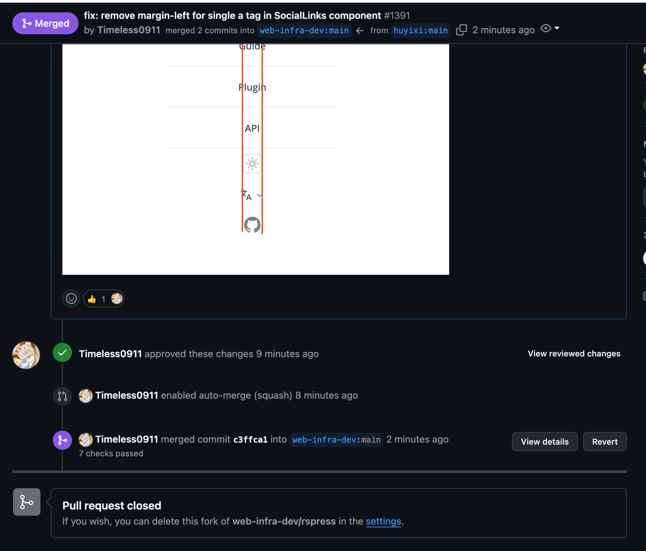This screenshot has width=646, height=551.
Task: Open the watch eye notifications dropdown
Action: click(x=550, y=28)
